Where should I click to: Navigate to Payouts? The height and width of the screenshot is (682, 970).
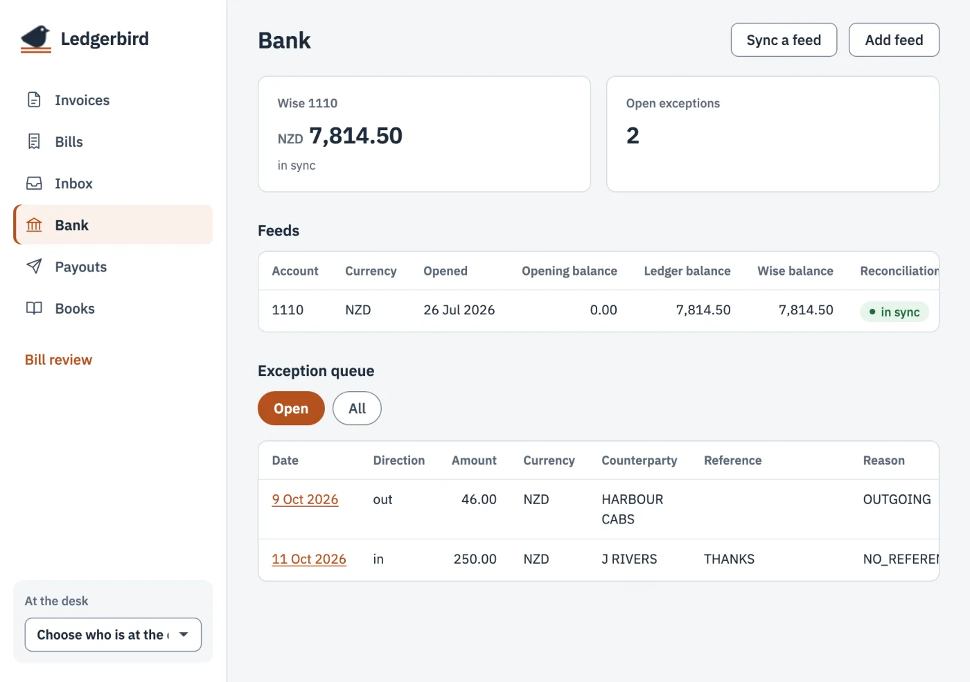point(113,267)
